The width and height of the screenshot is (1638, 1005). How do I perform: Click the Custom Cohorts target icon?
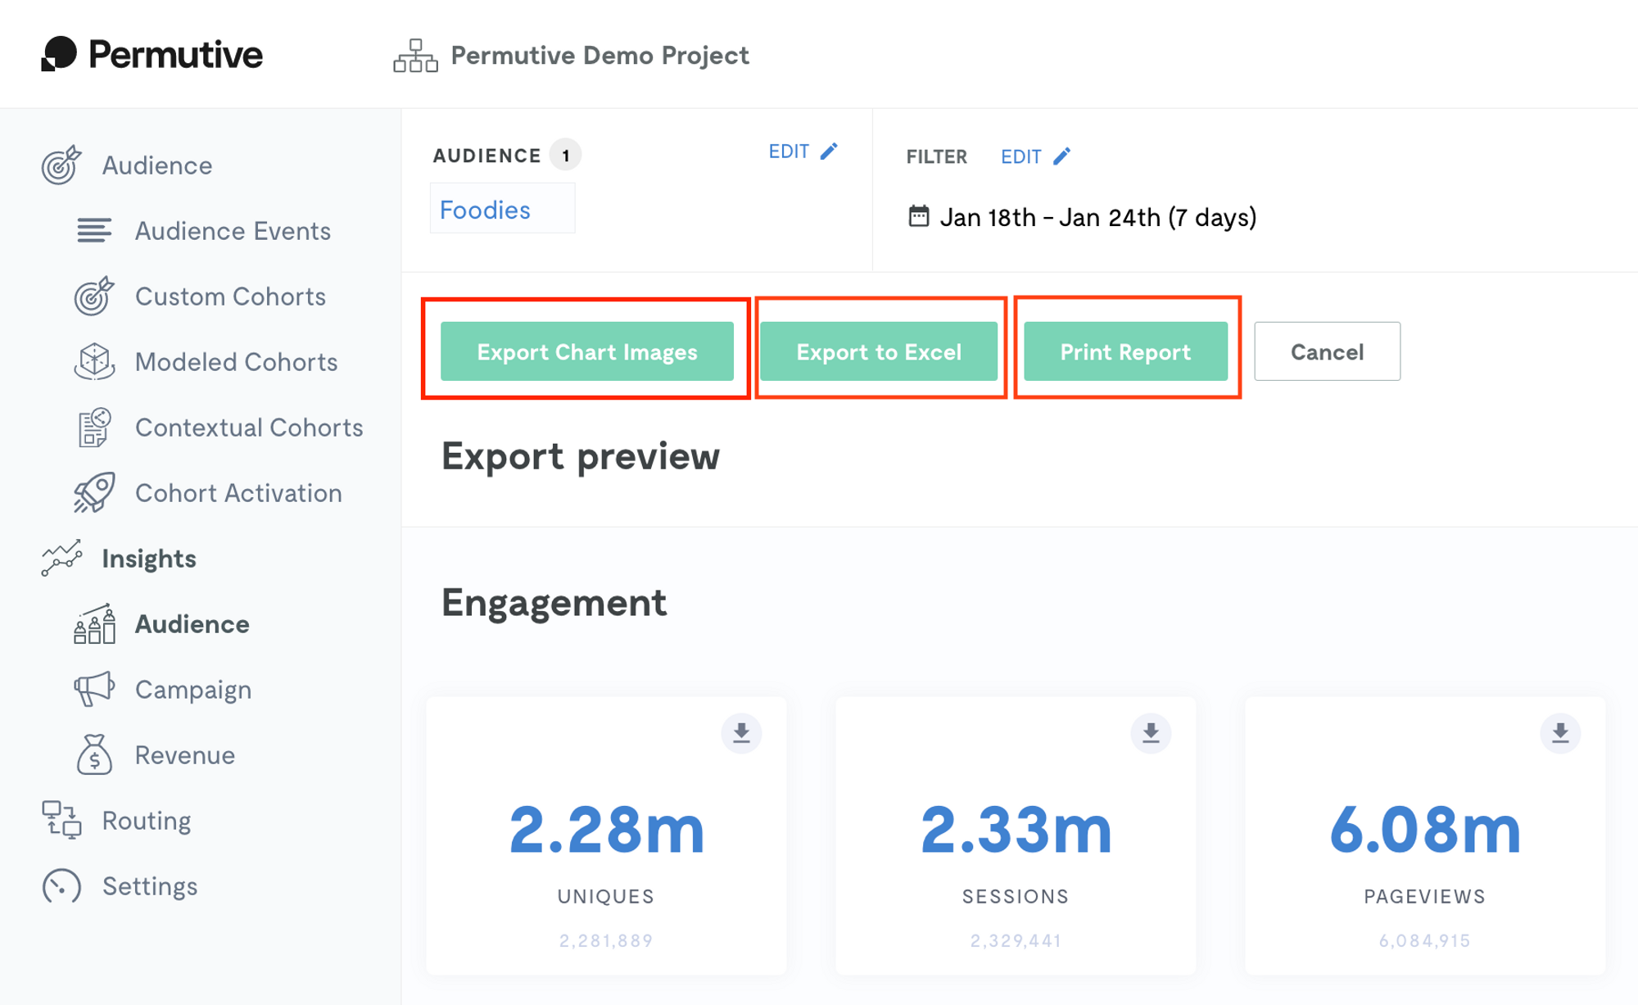pos(94,296)
